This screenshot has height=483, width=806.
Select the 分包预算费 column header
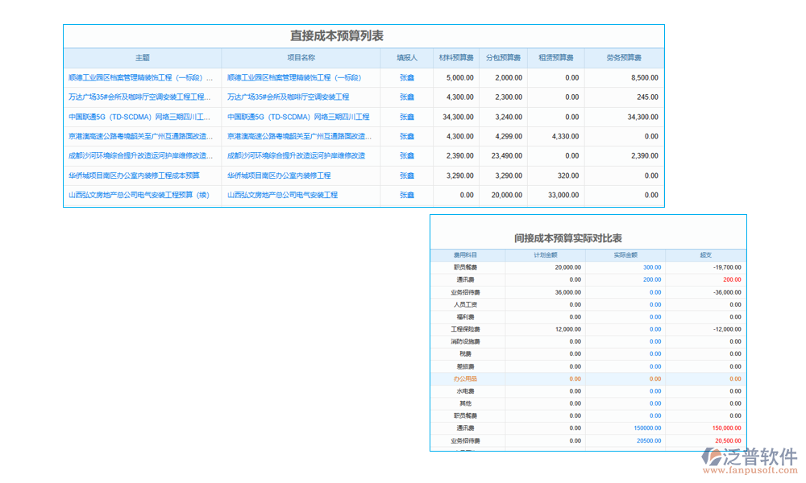pos(504,58)
